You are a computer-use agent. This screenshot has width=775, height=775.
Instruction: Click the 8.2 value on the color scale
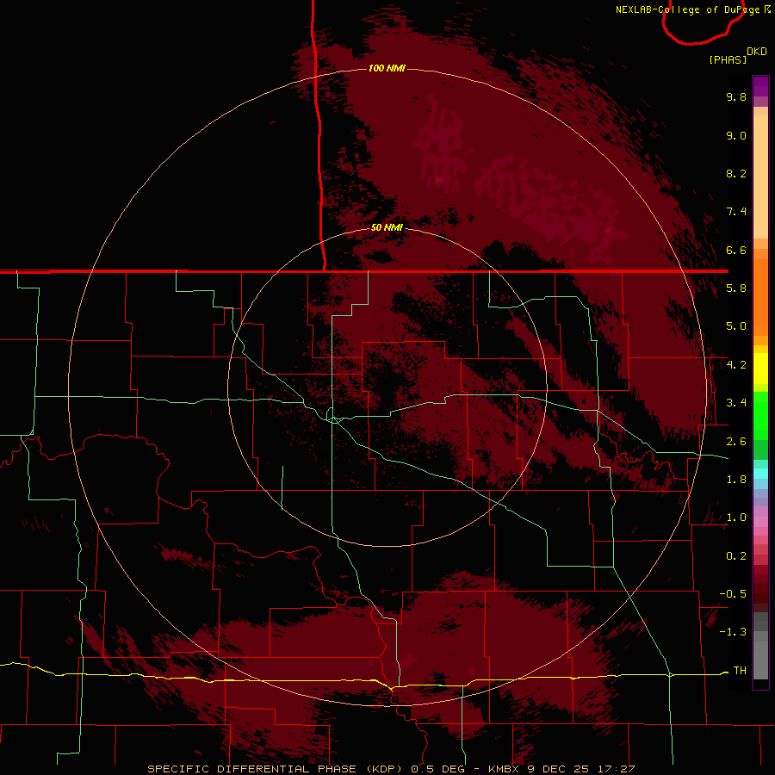point(736,173)
